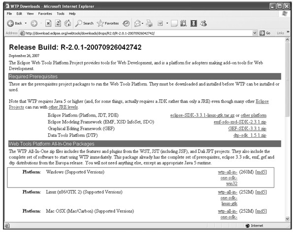Click the Required Prerequisites section header
This screenshot has height=232, width=293.
pos(145,77)
